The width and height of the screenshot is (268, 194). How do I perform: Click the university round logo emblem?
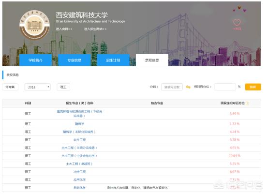[35, 25]
